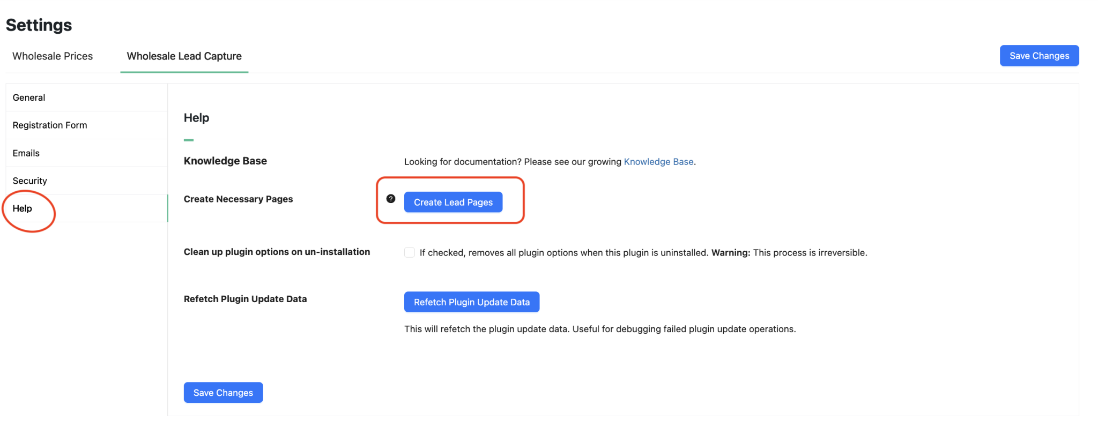Click the top-right Save Changes button
This screenshot has height=428, width=1098.
click(1039, 56)
